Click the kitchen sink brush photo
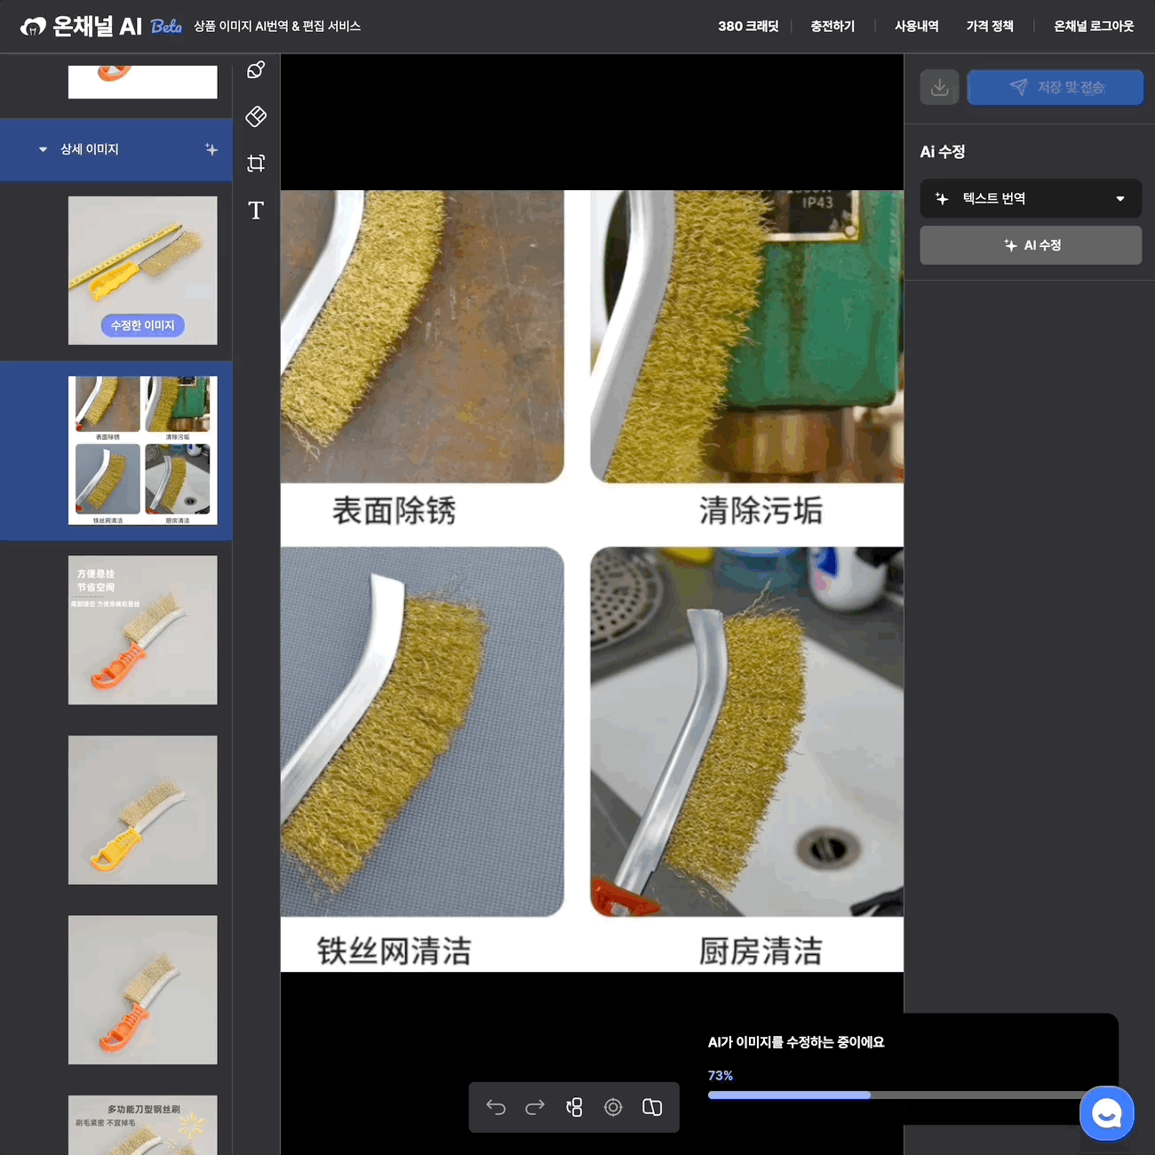The image size is (1155, 1155). (747, 732)
